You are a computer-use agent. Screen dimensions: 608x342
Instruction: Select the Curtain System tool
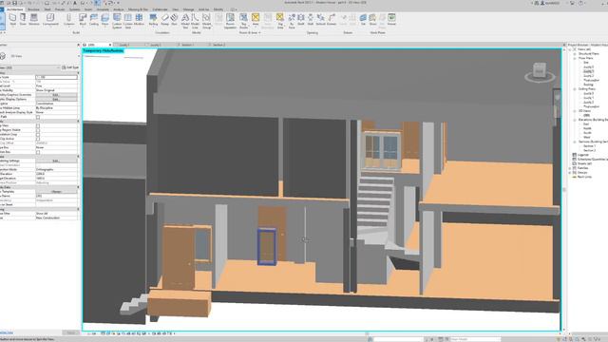pyautogui.click(x=117, y=21)
